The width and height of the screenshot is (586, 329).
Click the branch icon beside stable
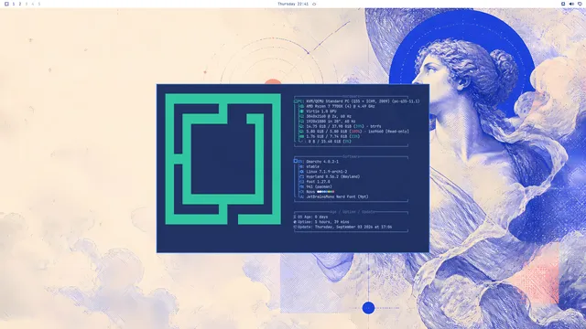point(301,166)
